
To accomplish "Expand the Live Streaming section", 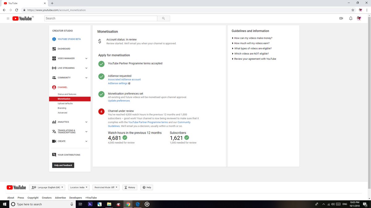I will (86, 68).
